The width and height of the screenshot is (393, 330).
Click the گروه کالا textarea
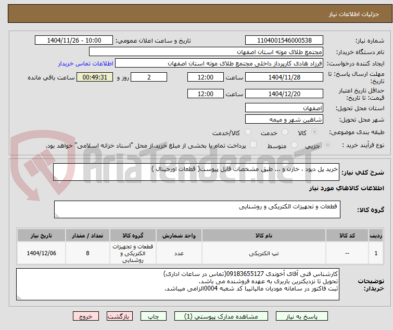[197, 209]
